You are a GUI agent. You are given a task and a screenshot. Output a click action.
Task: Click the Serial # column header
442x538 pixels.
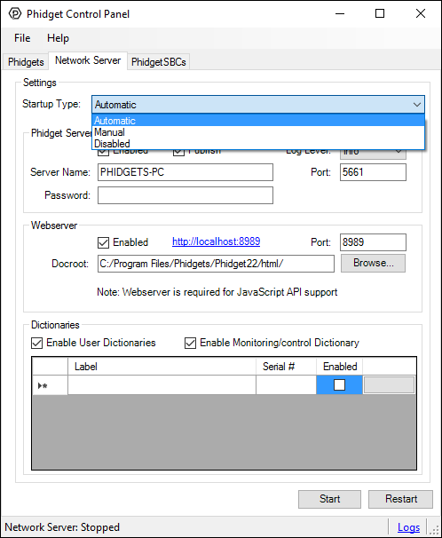[286, 367]
